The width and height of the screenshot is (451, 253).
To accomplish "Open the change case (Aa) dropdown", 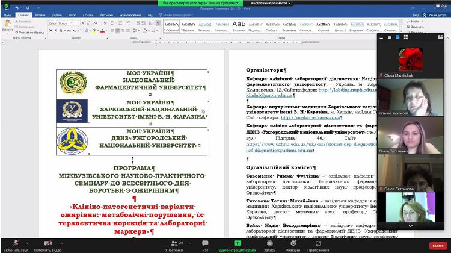I will (96, 23).
